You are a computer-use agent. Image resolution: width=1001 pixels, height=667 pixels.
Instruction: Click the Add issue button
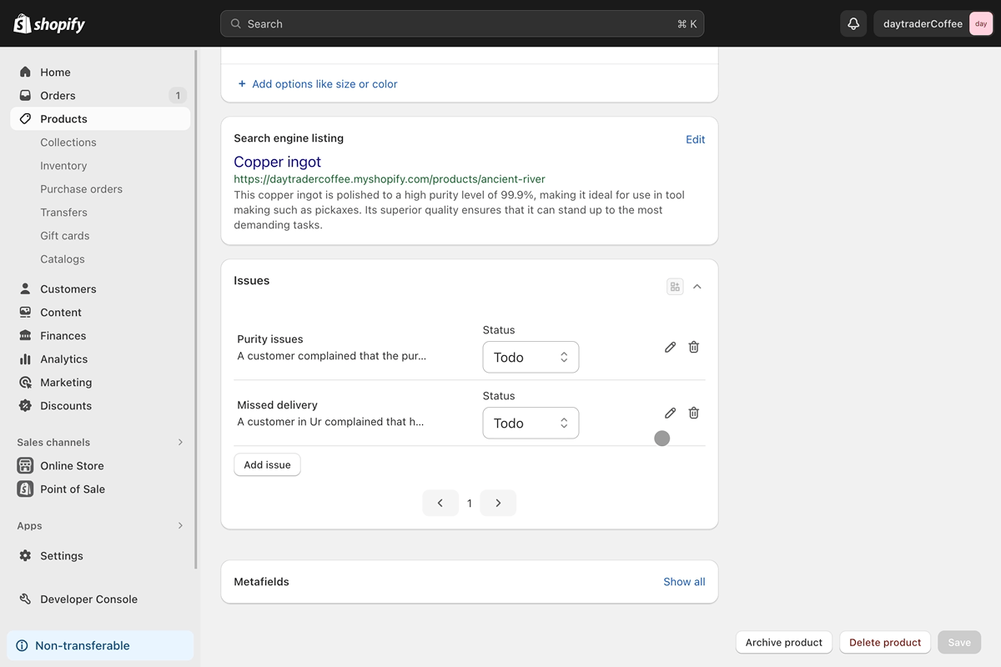267,465
